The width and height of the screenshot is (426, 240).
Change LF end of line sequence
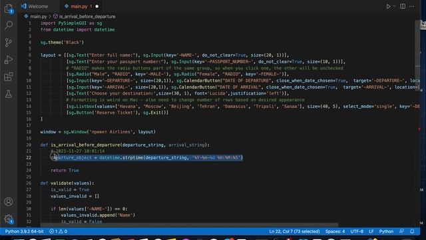tap(371, 231)
